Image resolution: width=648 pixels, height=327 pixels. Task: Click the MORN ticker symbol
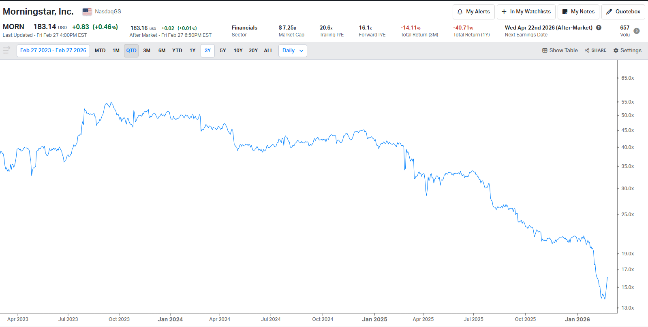pos(13,27)
